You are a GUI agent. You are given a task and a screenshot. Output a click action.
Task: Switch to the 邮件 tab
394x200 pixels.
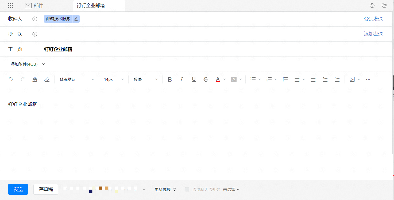[34, 6]
